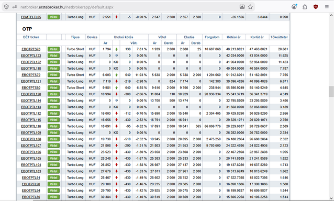Open the EBOTPTS78 ticker link
The image size is (335, 201).
(x=31, y=49)
